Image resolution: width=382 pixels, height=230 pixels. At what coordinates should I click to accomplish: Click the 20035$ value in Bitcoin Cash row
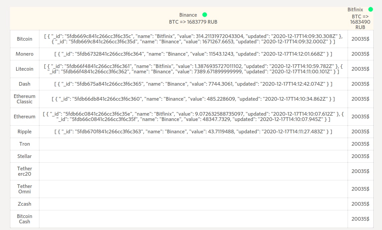[x=360, y=219]
